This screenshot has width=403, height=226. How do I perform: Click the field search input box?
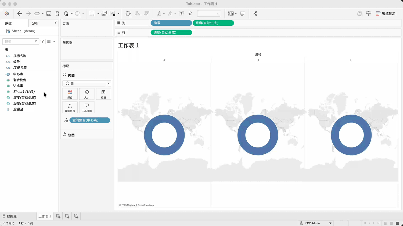coord(19,42)
